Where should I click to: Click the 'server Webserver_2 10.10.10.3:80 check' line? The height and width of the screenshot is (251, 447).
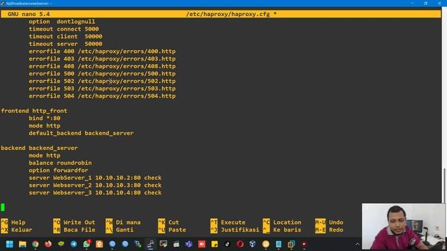95,185
